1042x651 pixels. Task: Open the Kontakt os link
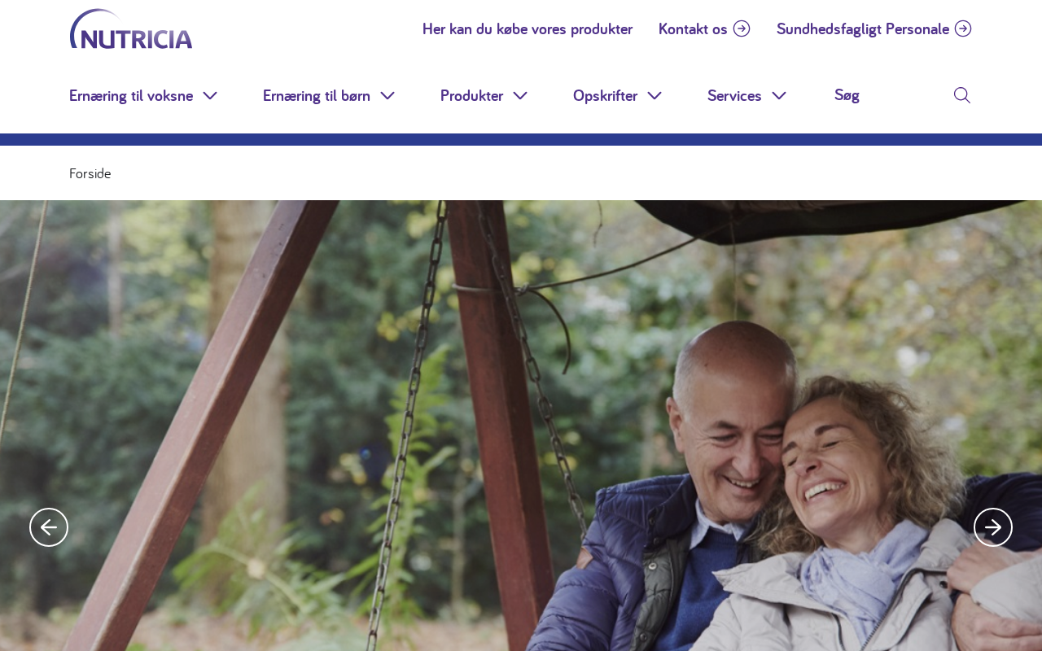693,28
